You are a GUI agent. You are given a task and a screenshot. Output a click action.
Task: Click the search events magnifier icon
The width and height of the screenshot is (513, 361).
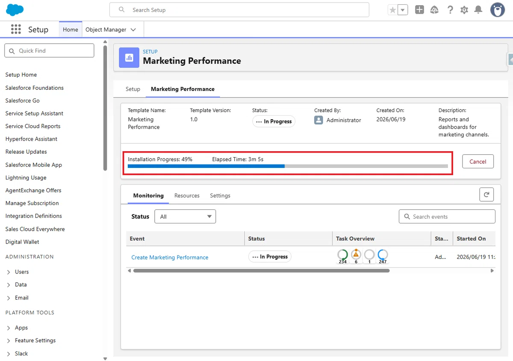pyautogui.click(x=407, y=217)
